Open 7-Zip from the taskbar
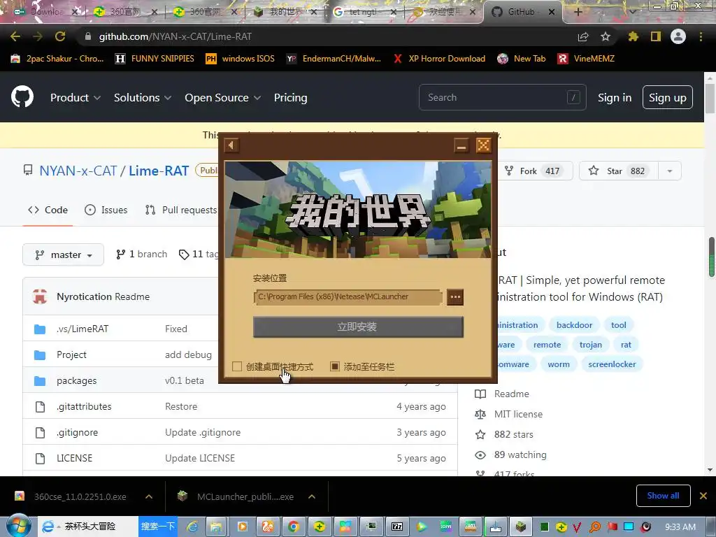 click(397, 527)
